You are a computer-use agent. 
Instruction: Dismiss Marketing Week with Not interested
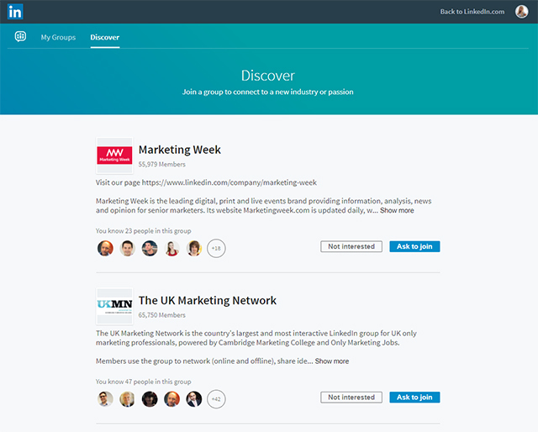click(x=351, y=246)
